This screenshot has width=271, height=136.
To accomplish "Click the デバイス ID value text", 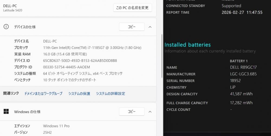I will click(80, 61).
